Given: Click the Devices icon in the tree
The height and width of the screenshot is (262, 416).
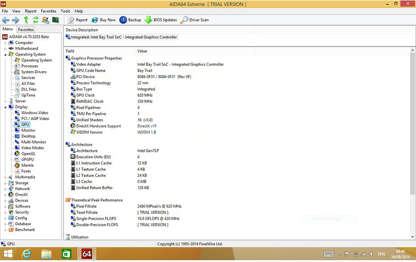Looking at the screenshot, I should [11, 200].
